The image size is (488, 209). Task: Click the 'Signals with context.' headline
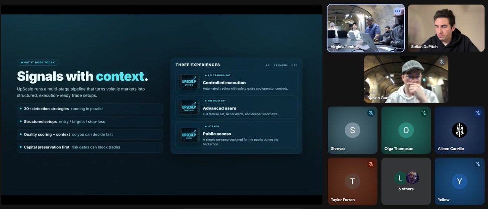tap(83, 76)
